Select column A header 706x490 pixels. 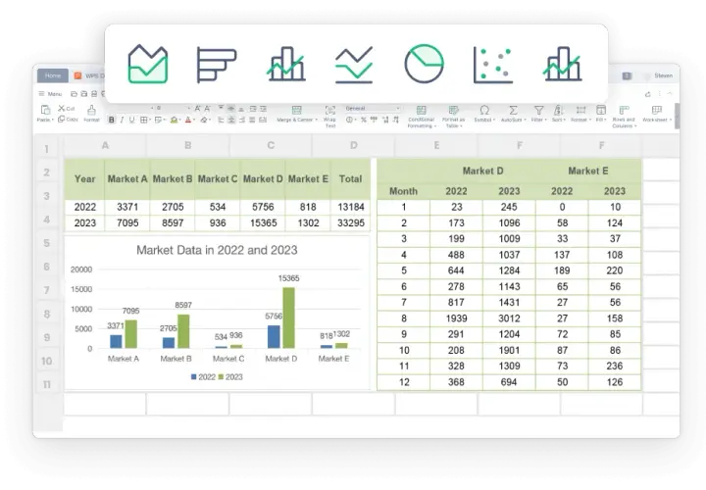(105, 145)
